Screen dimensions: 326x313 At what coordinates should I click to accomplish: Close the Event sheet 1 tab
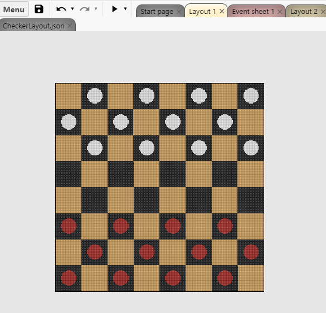pos(280,12)
